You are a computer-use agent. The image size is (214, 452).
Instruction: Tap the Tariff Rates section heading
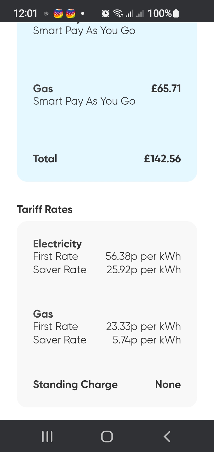[x=45, y=209]
